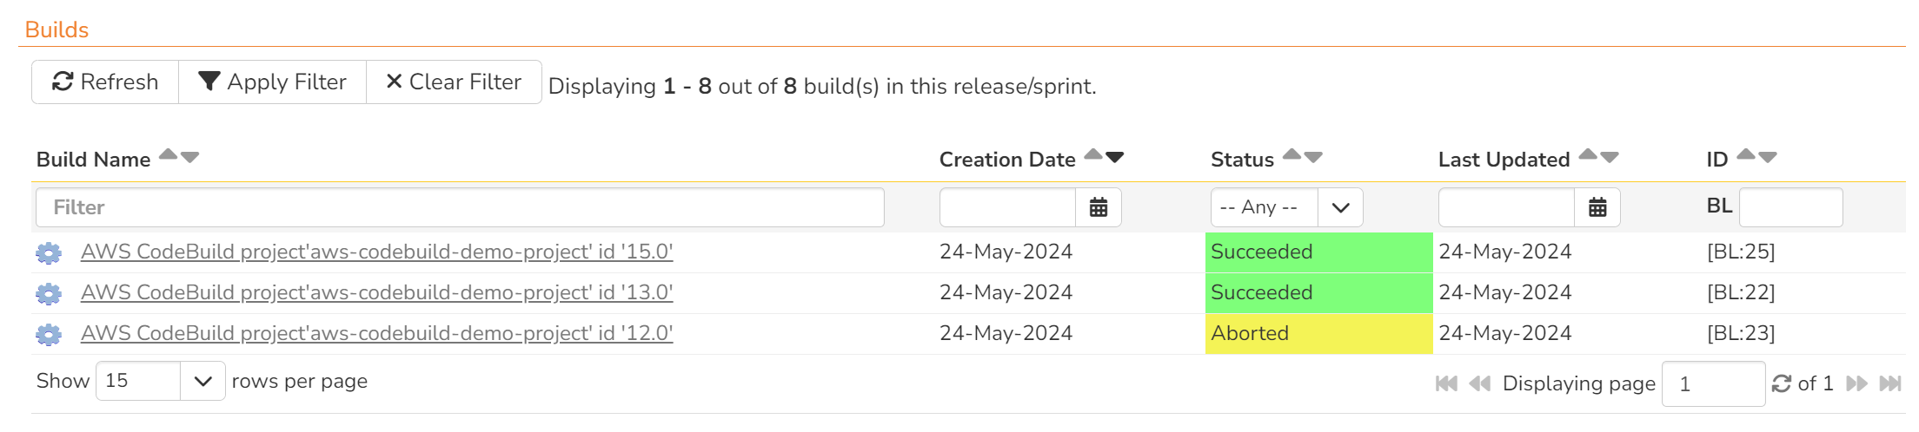Select the page number input field

pyautogui.click(x=1712, y=383)
